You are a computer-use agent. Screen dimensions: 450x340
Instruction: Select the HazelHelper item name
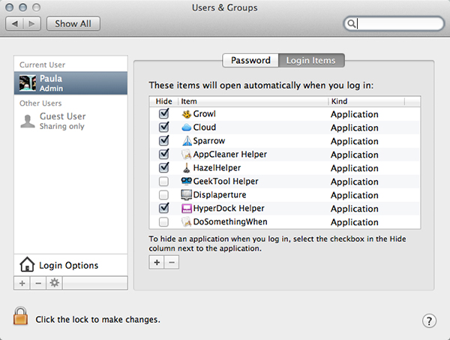[x=217, y=167]
